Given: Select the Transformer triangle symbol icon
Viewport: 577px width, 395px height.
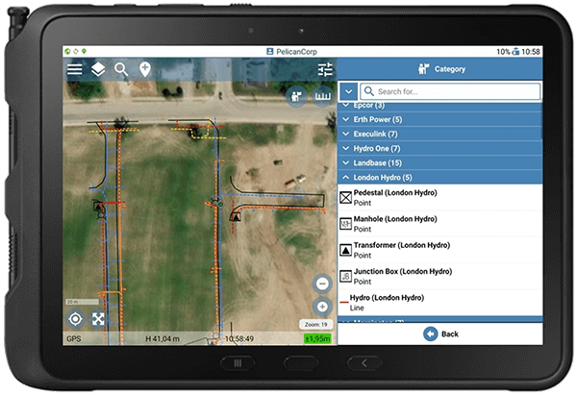Looking at the screenshot, I should (x=345, y=250).
